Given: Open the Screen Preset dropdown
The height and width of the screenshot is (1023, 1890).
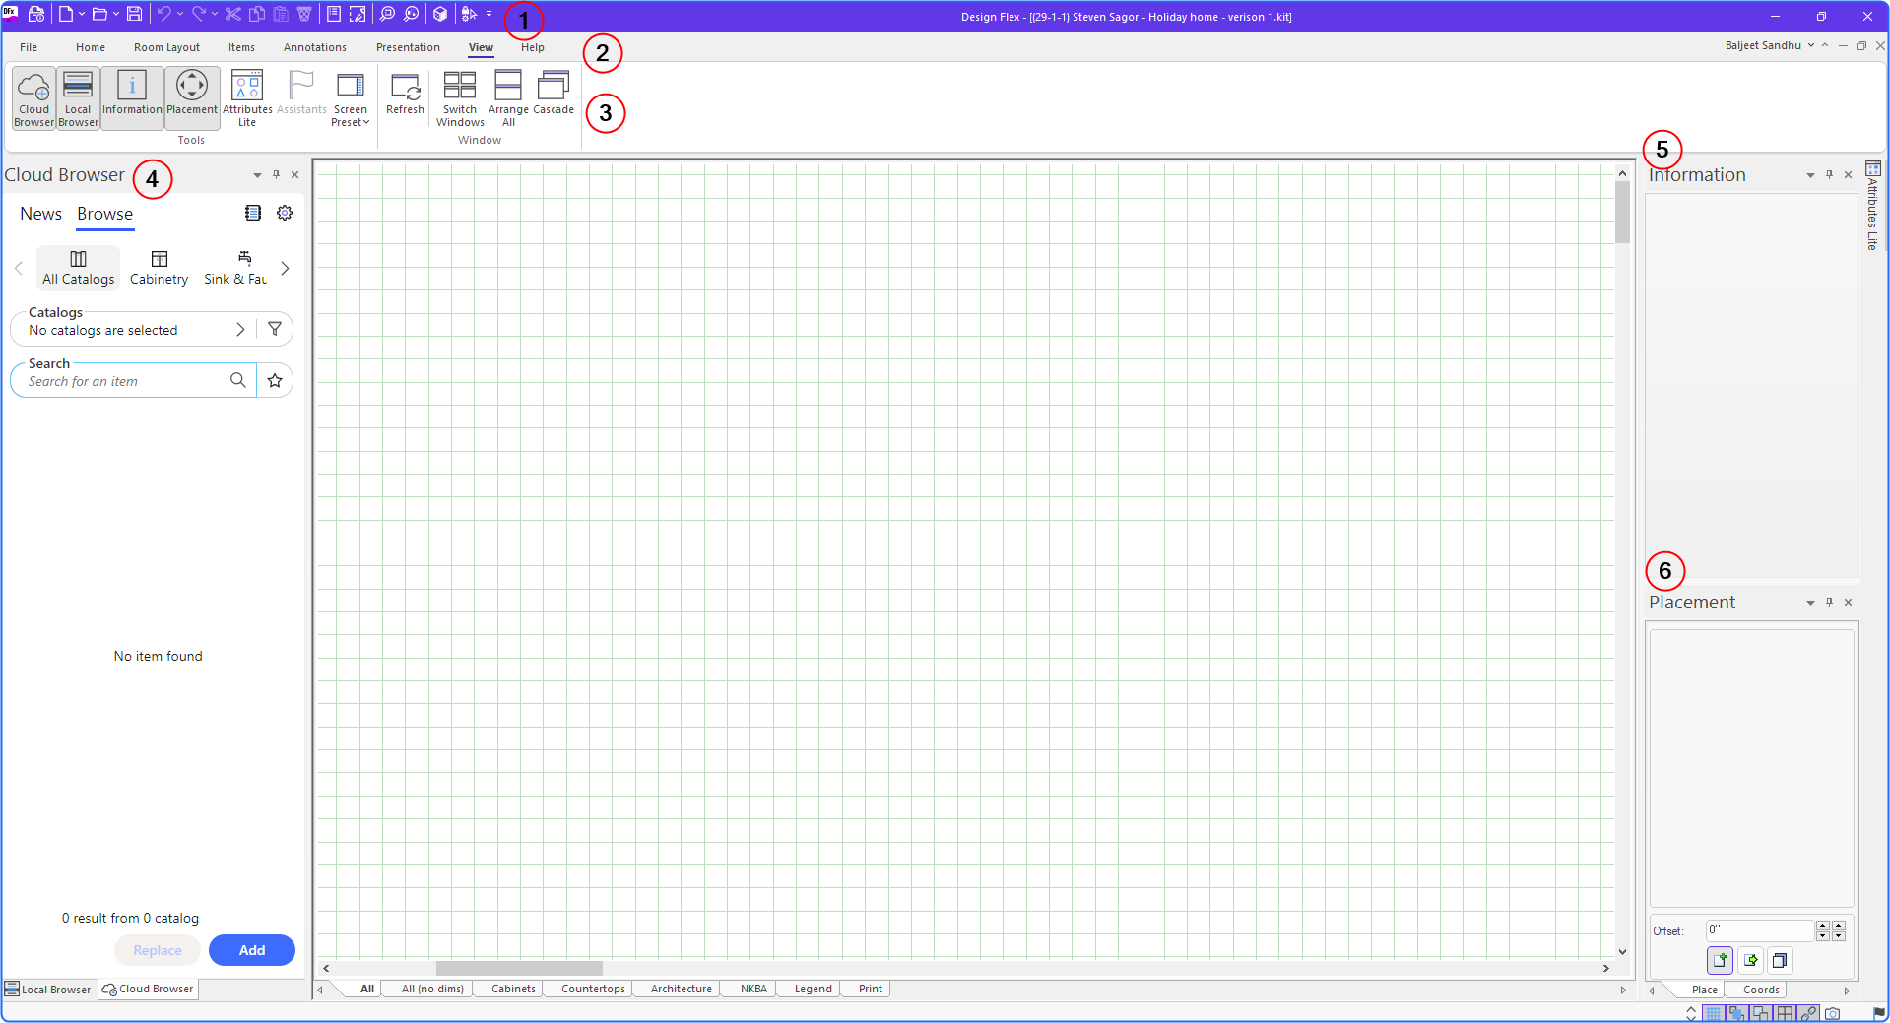Looking at the screenshot, I should [350, 98].
